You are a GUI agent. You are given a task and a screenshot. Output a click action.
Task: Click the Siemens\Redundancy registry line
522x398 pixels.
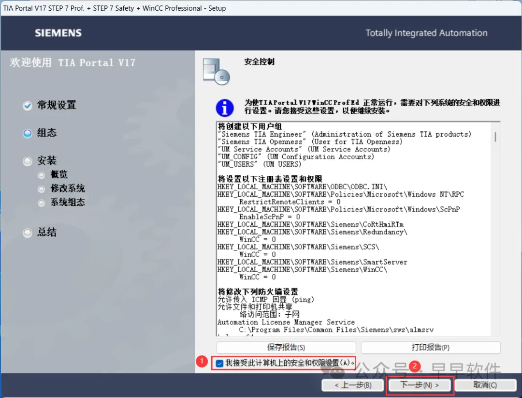click(313, 232)
